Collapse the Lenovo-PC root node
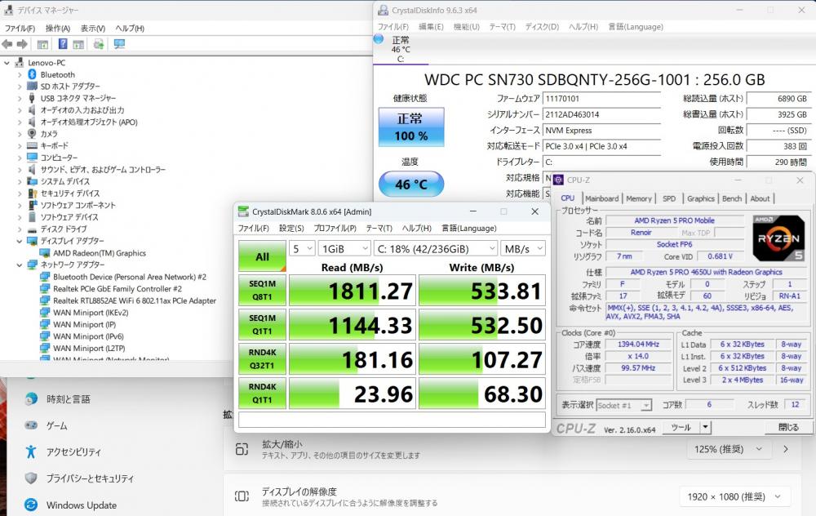816x516 pixels. click(x=7, y=63)
